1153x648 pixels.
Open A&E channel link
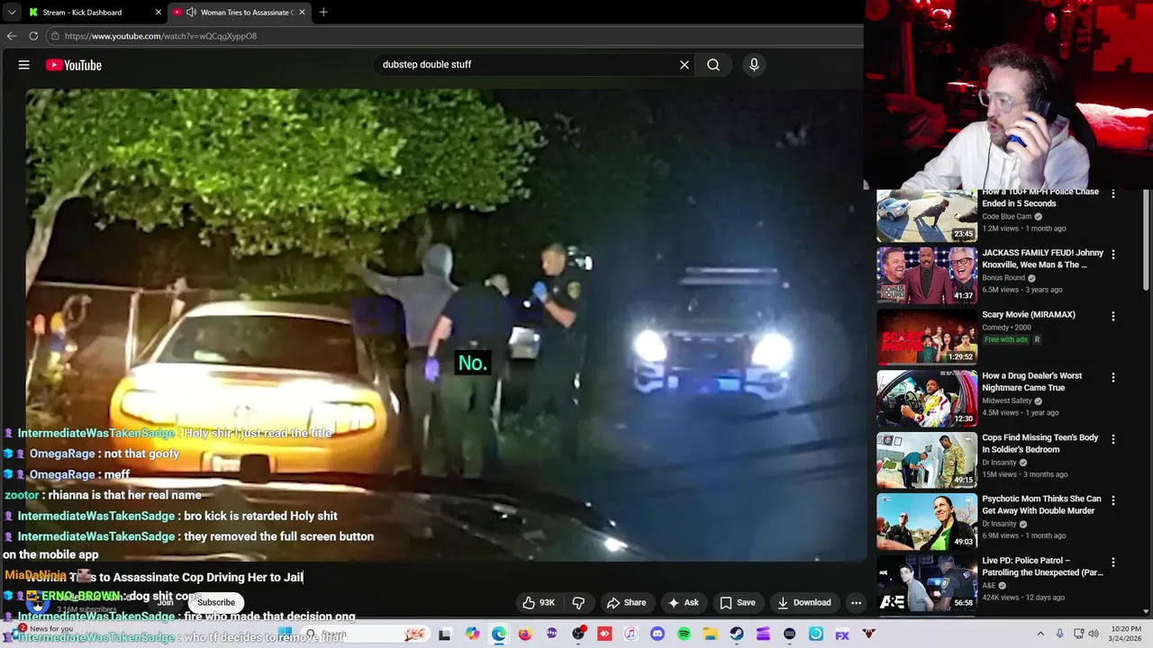[x=989, y=586]
